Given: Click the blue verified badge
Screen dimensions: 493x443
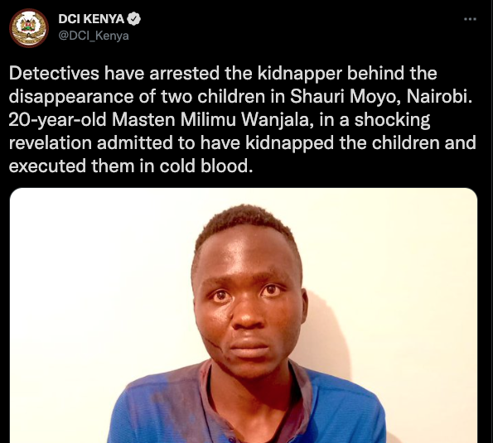Looking at the screenshot, I should tap(134, 19).
